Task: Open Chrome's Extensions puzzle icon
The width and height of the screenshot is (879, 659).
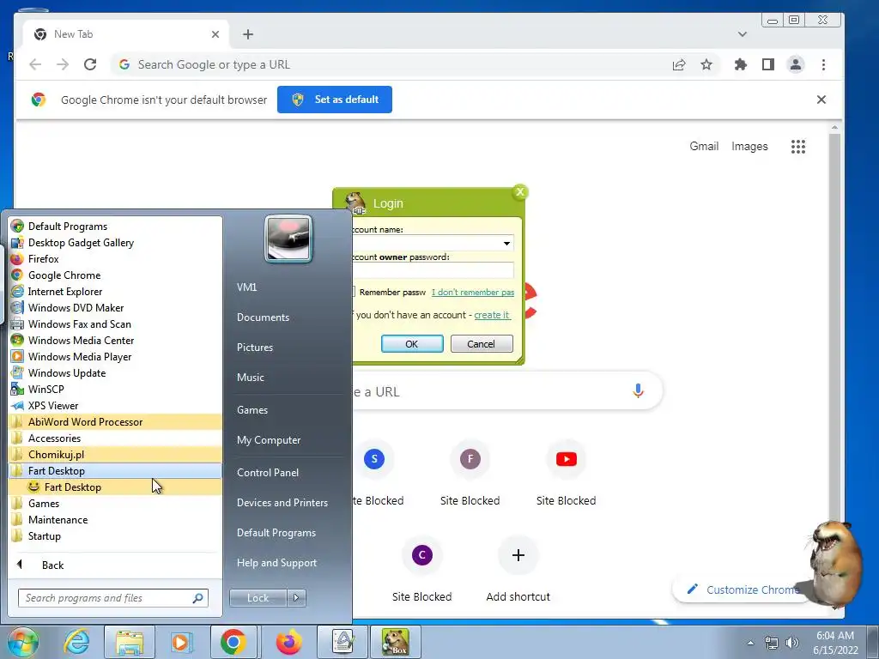Action: point(741,65)
